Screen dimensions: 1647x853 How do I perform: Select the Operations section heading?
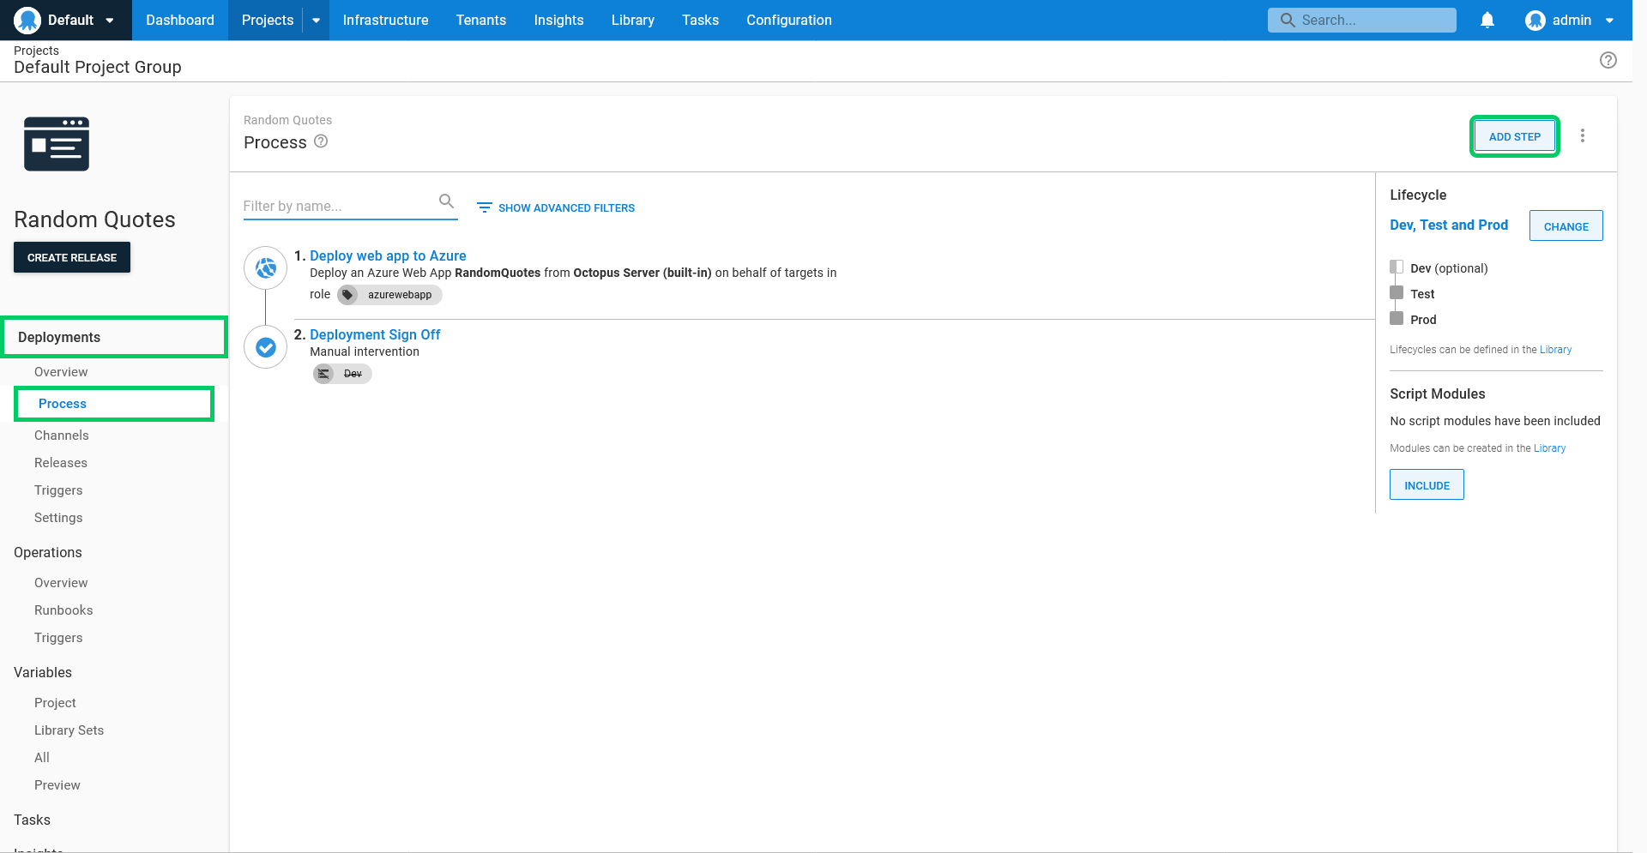click(48, 552)
